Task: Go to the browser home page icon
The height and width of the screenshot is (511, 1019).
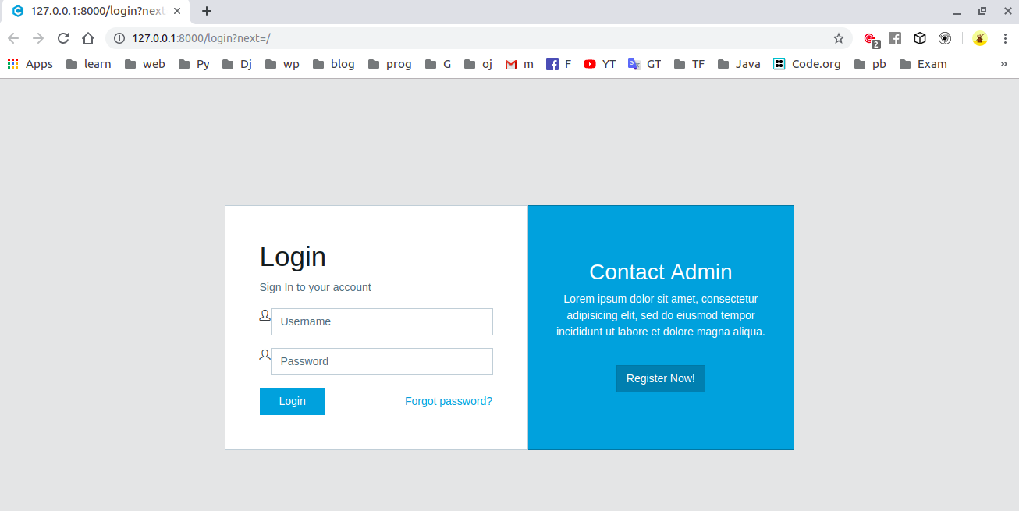Action: 88,38
